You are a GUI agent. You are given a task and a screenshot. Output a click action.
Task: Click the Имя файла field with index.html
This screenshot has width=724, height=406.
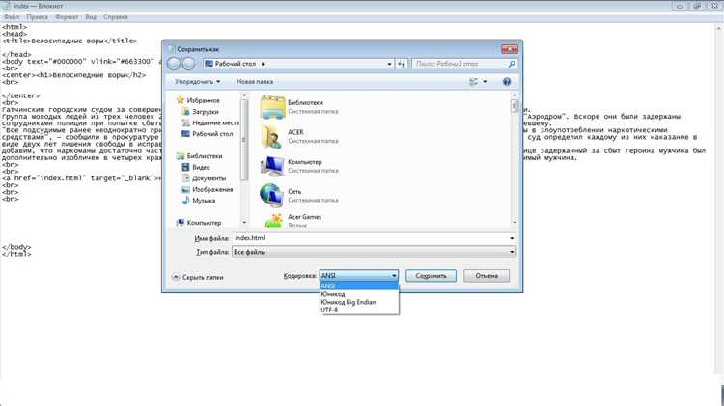coord(374,238)
